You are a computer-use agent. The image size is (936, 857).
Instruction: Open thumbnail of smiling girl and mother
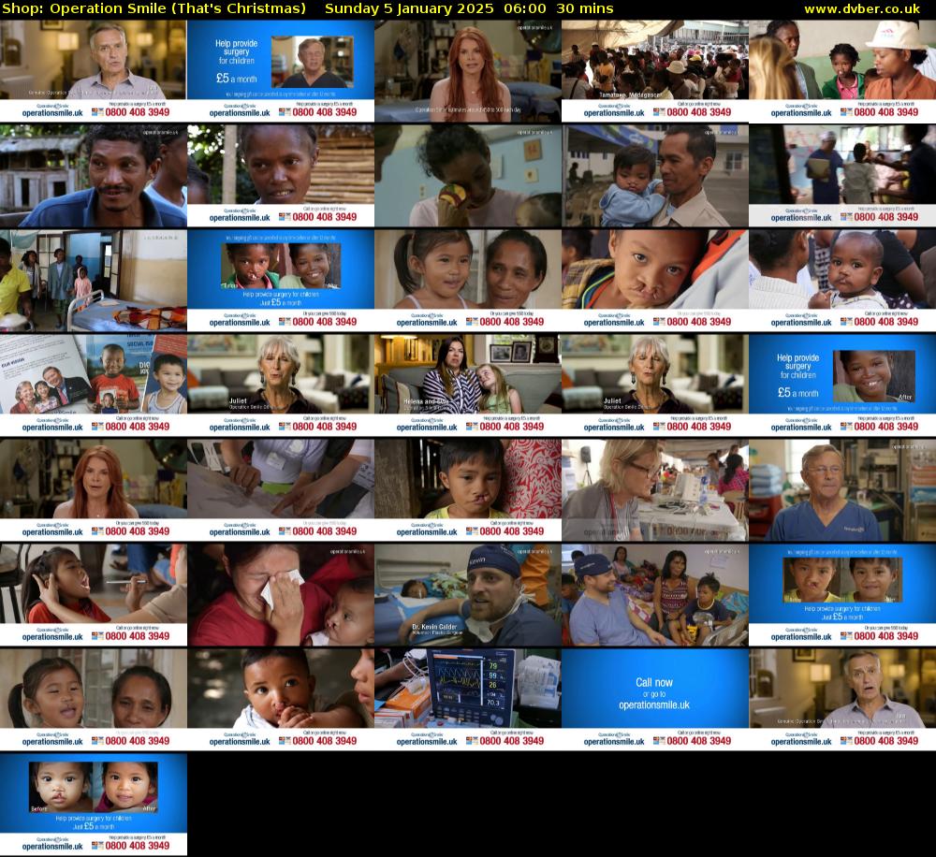point(93,700)
